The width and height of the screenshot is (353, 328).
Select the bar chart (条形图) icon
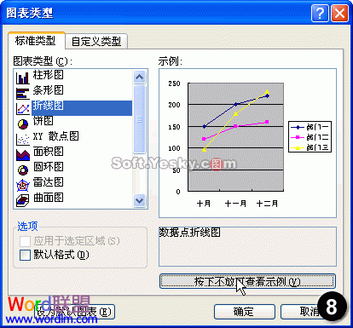[23, 93]
